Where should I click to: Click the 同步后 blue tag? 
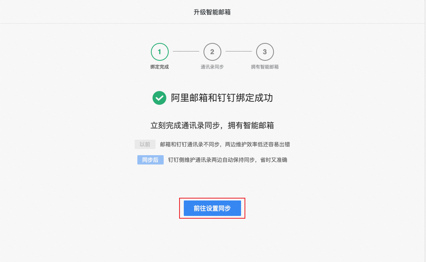pyautogui.click(x=150, y=160)
